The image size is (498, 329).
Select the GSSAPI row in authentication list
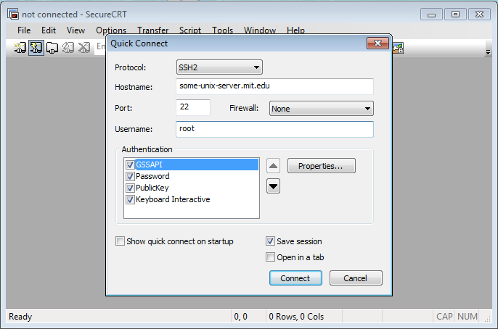point(192,164)
